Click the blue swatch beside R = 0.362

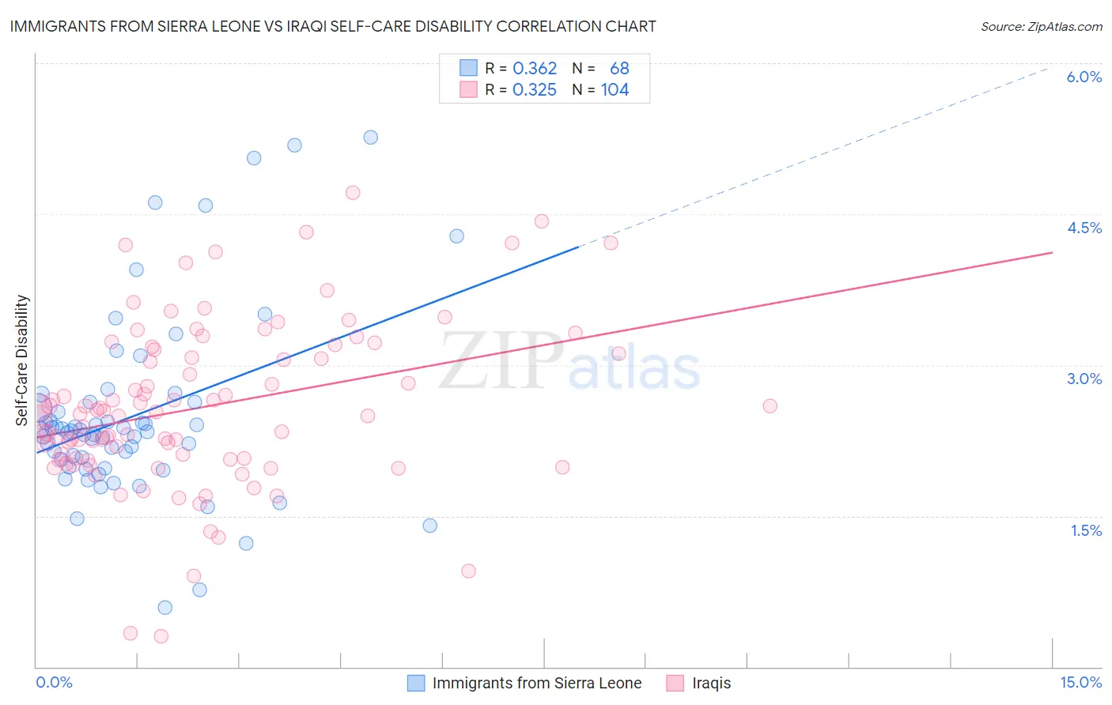[x=468, y=68]
